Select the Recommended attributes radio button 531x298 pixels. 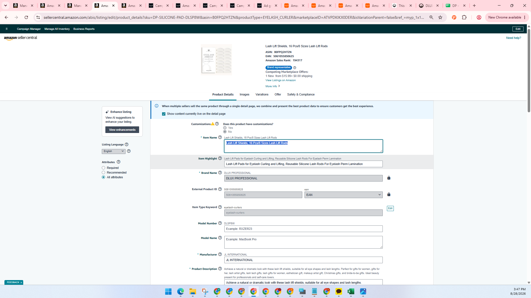point(103,172)
